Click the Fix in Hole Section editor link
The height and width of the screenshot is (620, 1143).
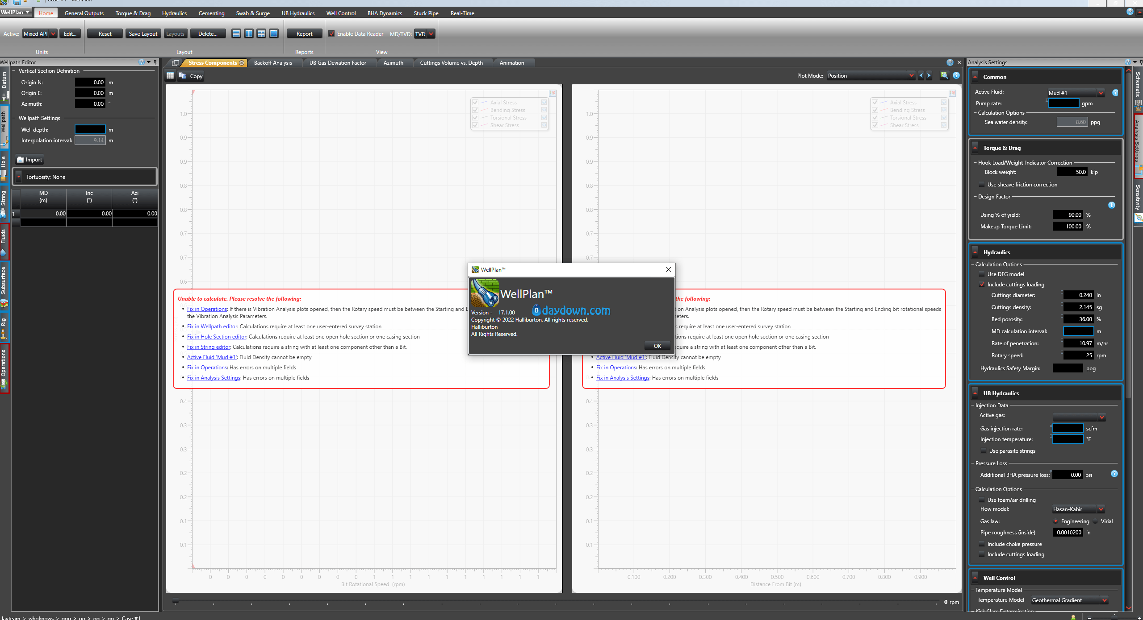click(217, 337)
